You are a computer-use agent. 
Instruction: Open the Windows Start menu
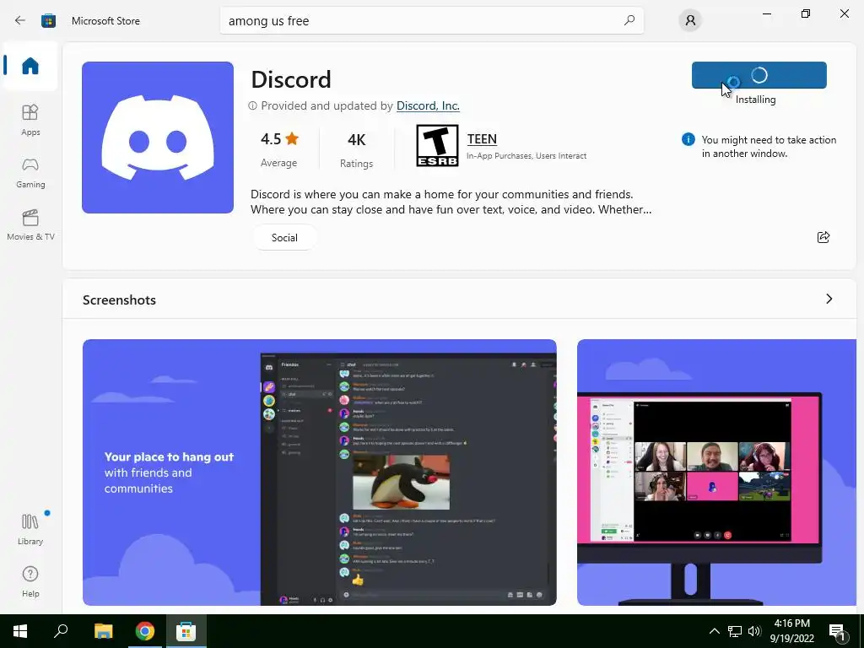20,631
